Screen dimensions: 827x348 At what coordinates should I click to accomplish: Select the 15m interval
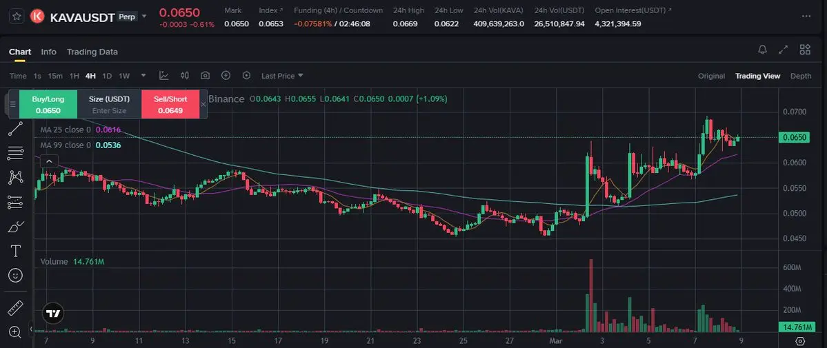pos(55,76)
